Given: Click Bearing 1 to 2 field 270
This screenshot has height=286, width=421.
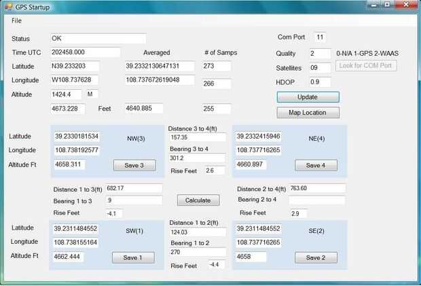Looking at the screenshot, I should (198, 252).
